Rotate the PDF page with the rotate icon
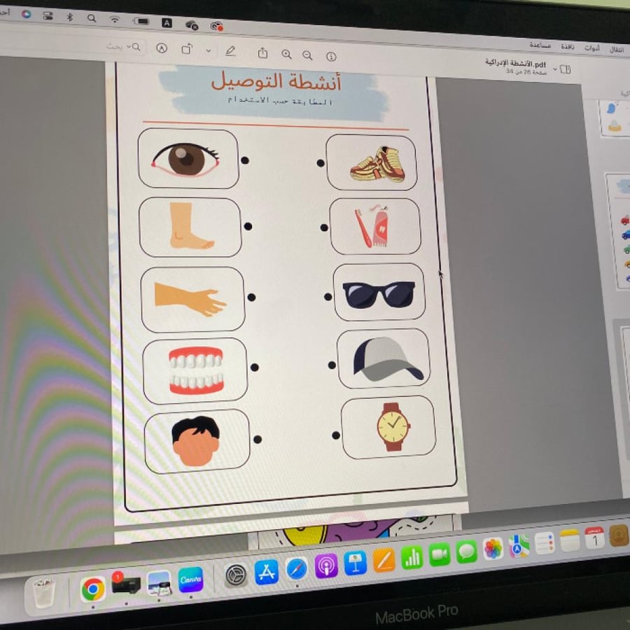The width and height of the screenshot is (630, 630). [187, 49]
